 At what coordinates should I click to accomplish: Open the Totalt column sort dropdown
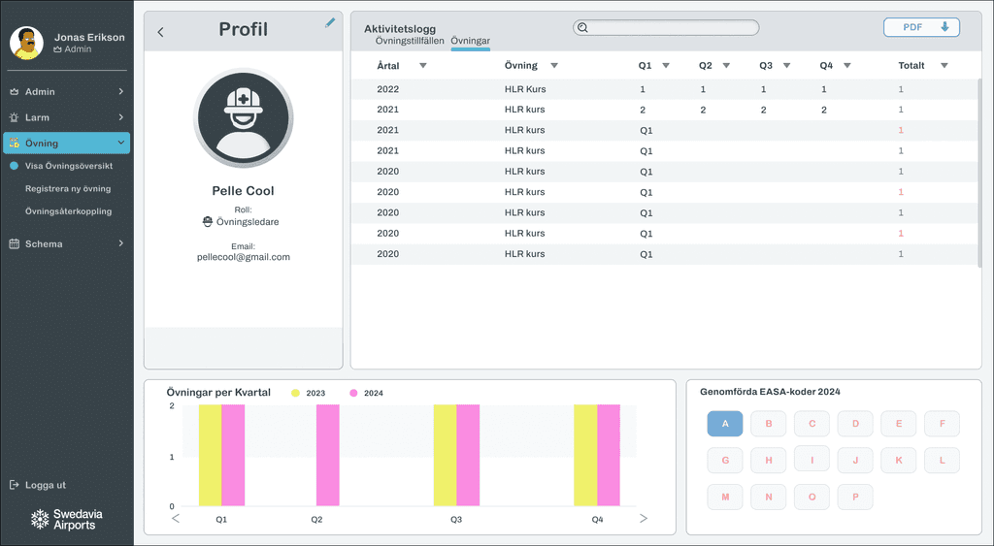pos(944,65)
